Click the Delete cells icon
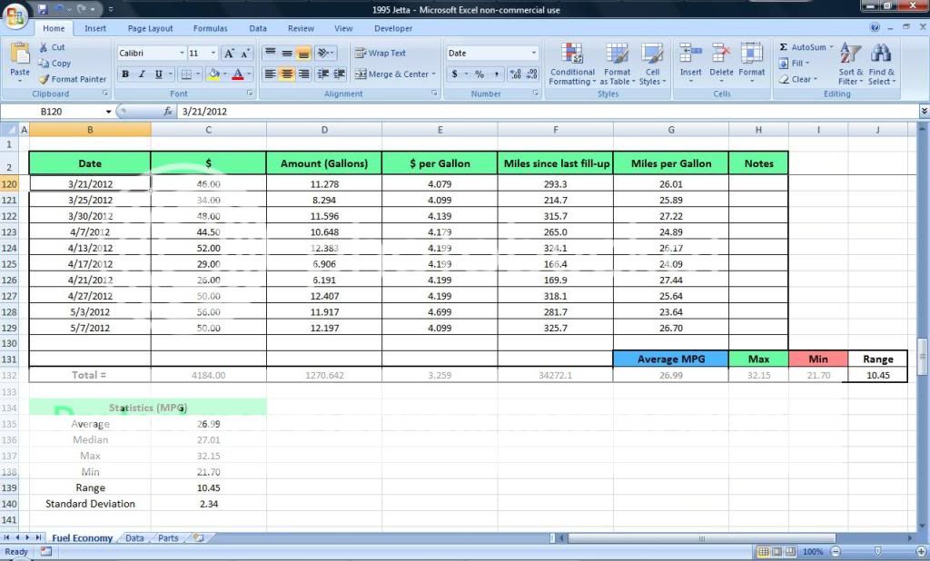Screen dimensions: 930x561 click(x=721, y=54)
